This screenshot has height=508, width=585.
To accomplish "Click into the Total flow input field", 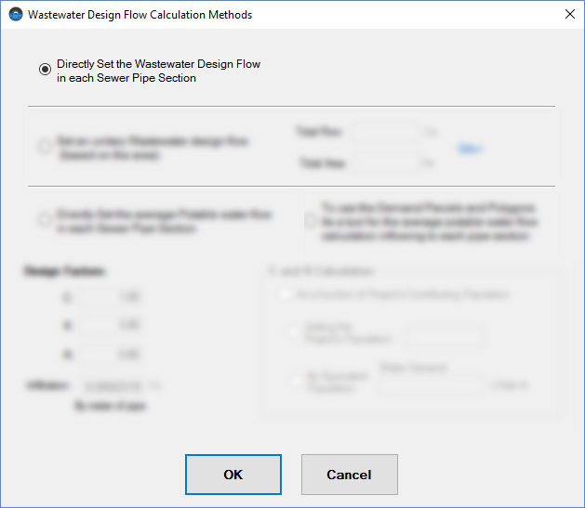I will click(x=385, y=132).
